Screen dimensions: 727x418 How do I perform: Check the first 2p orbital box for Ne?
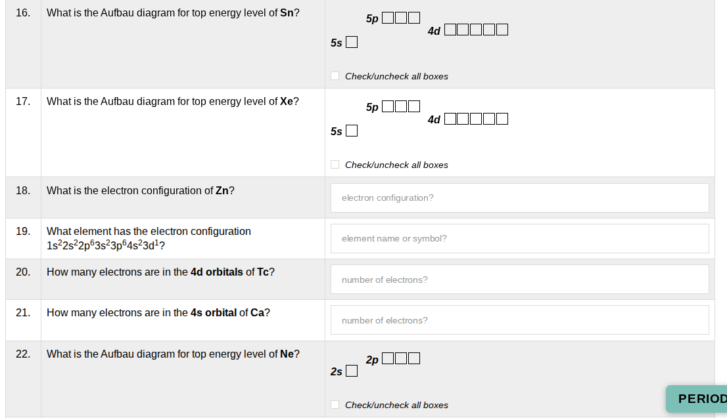pyautogui.click(x=387, y=358)
